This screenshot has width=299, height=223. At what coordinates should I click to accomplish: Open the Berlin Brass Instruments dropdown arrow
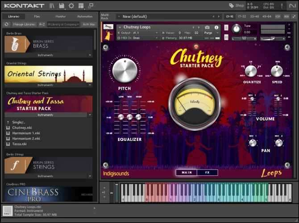pyautogui.click(x=90, y=55)
